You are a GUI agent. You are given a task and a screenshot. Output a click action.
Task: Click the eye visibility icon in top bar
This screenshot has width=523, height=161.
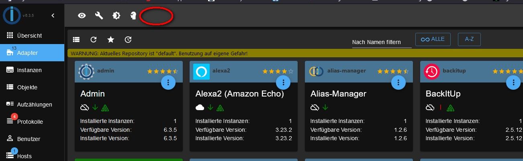(82, 16)
